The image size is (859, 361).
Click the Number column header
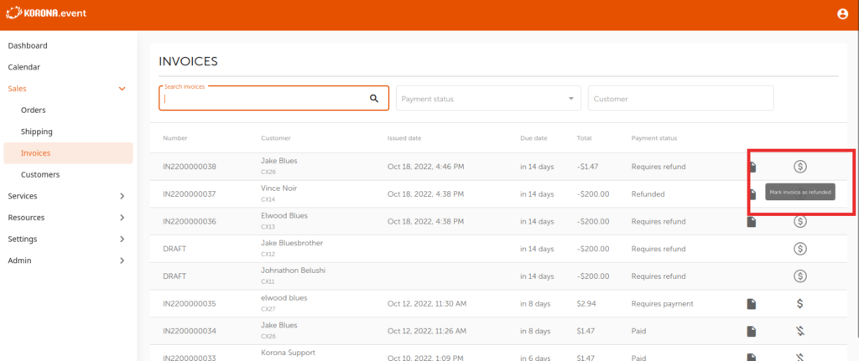(x=174, y=138)
